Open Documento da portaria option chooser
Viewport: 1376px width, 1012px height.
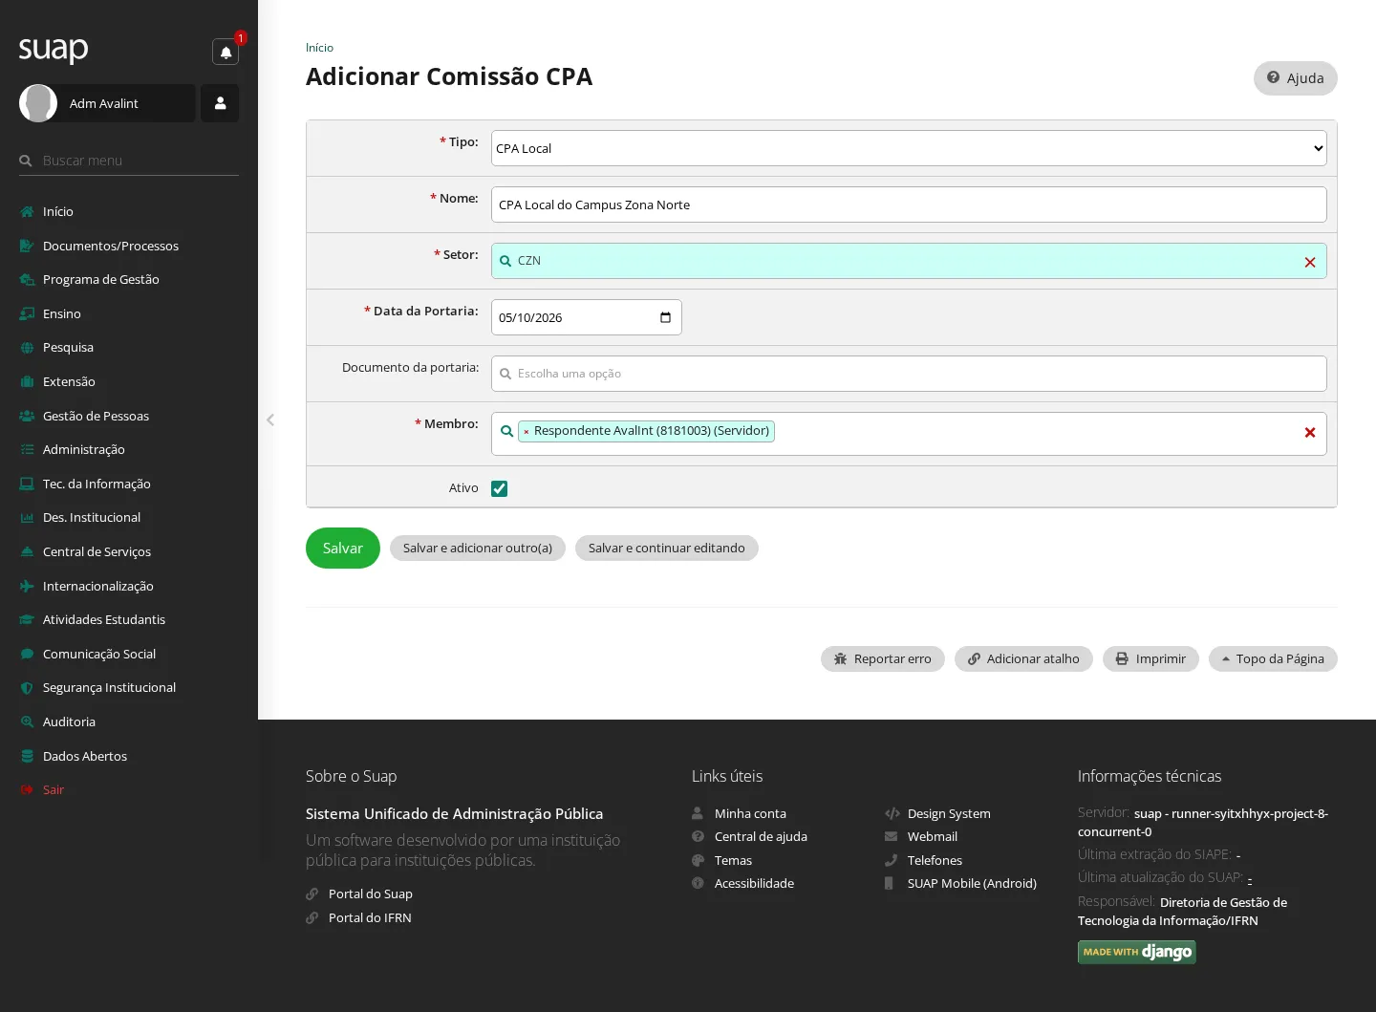(x=909, y=374)
